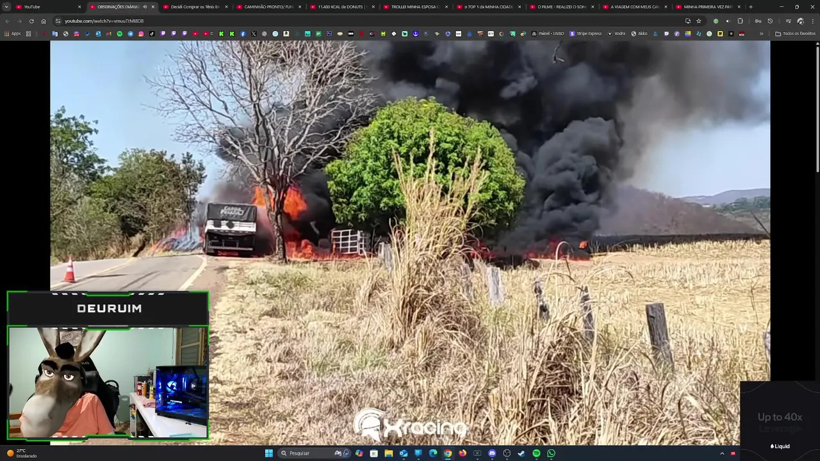Go back to previous page
This screenshot has height=461, width=820.
pyautogui.click(x=8, y=20)
